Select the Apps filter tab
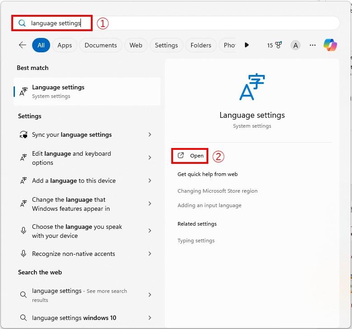The width and height of the screenshot is (352, 329). (65, 45)
